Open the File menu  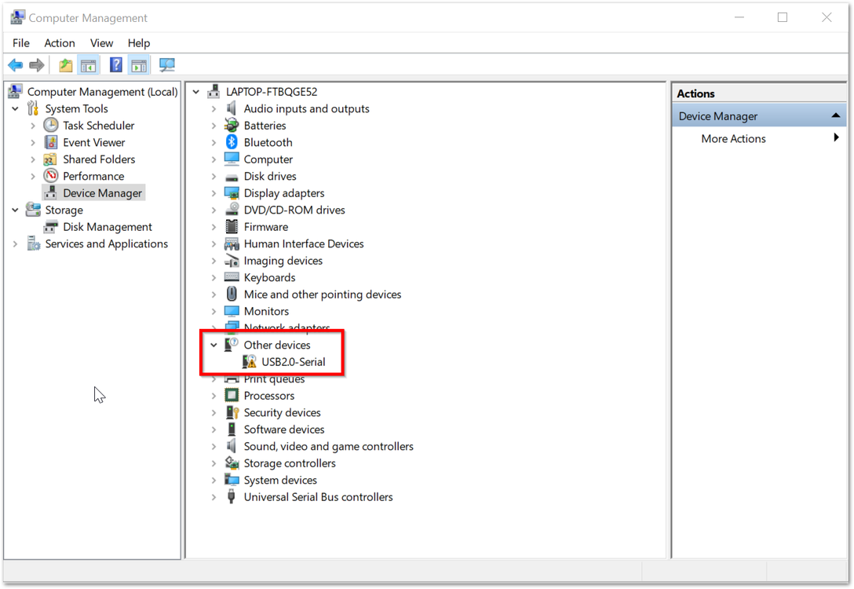coord(21,43)
